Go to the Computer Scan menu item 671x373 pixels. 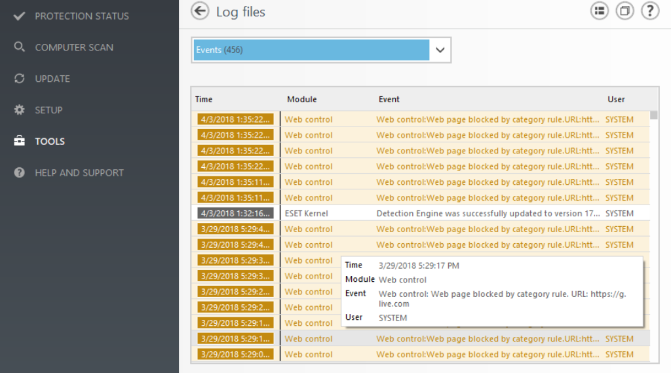(73, 47)
